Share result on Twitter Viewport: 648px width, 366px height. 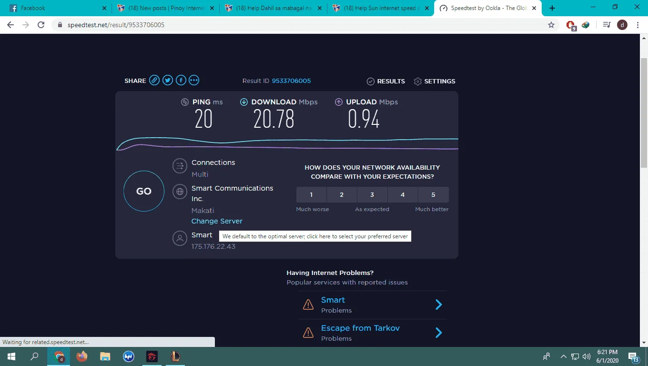point(168,81)
